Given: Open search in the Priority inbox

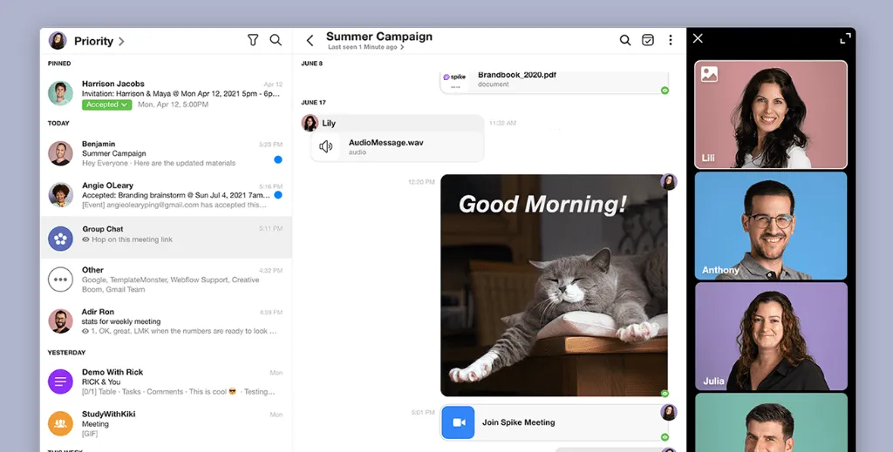Looking at the screenshot, I should click(276, 40).
